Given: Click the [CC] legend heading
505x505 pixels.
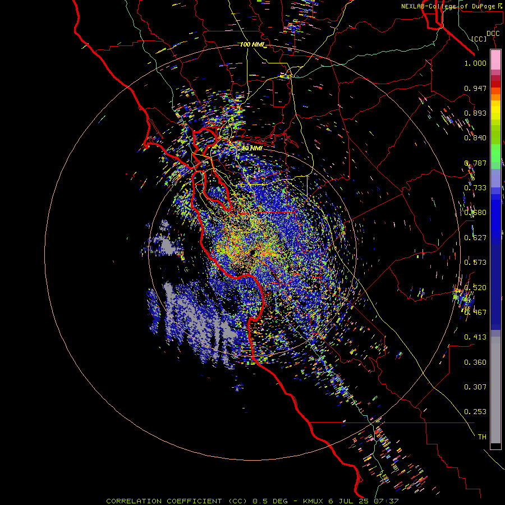Looking at the screenshot, I should click(479, 39).
